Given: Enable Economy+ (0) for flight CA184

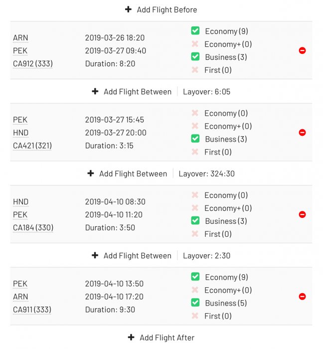Looking at the screenshot, I should tap(195, 208).
